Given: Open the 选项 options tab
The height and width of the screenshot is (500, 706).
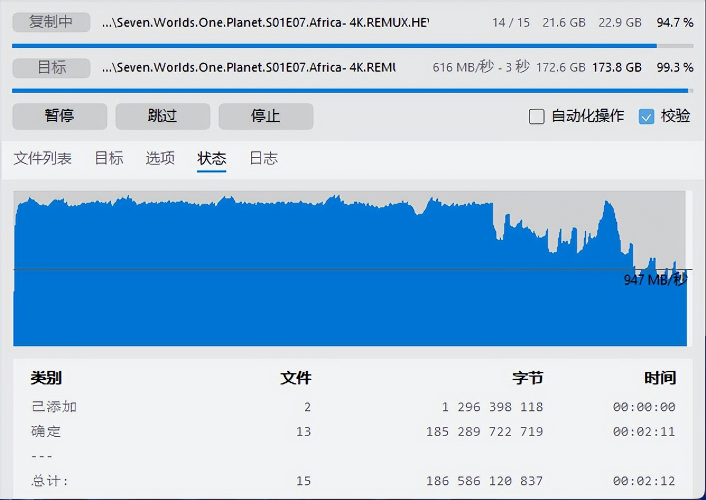Looking at the screenshot, I should (x=160, y=159).
